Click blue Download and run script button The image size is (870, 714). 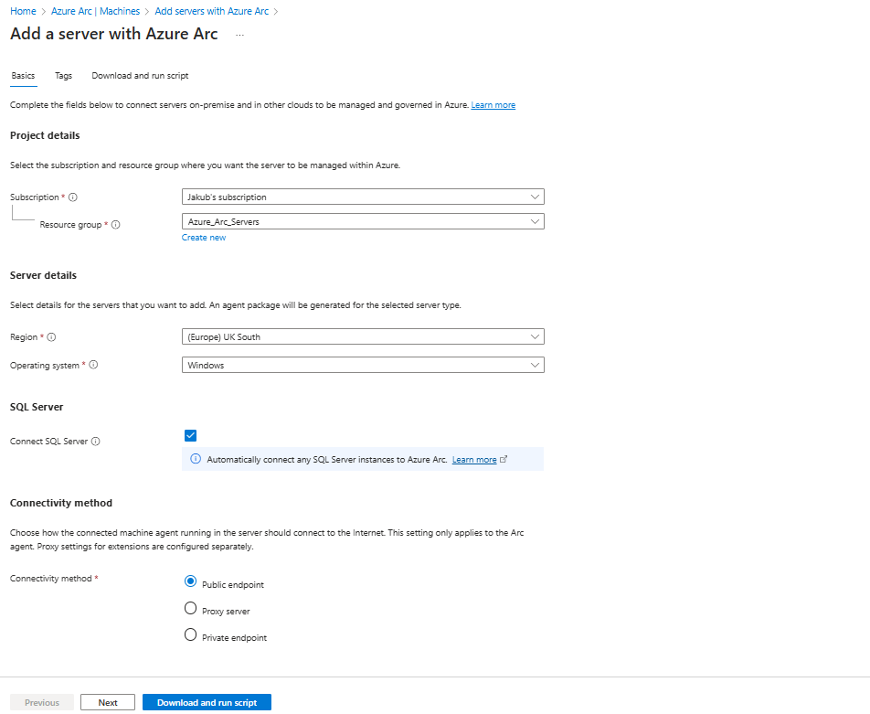pyautogui.click(x=207, y=702)
